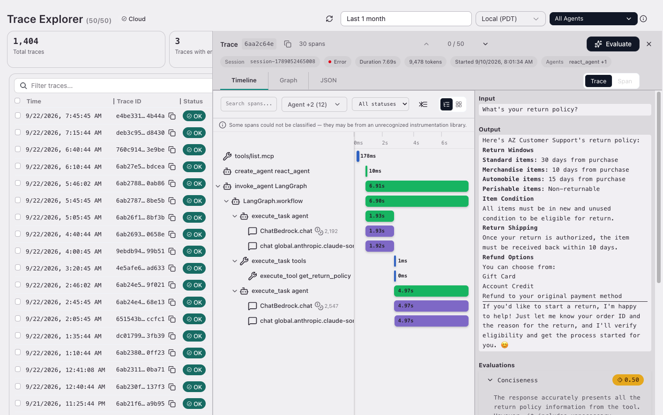Click the wrench icon of execute_tool get_return_policy
663x415 pixels.
(x=253, y=276)
